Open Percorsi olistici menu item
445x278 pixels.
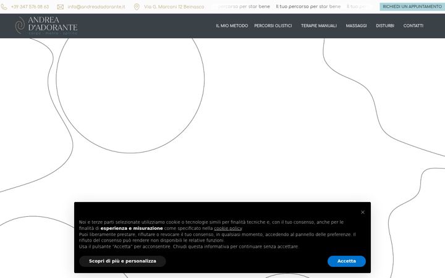click(273, 25)
